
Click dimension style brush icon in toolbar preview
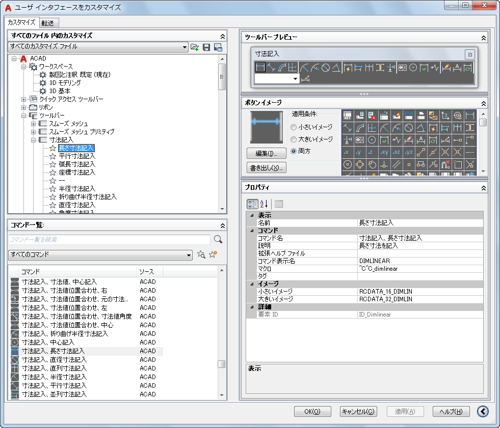[305, 79]
